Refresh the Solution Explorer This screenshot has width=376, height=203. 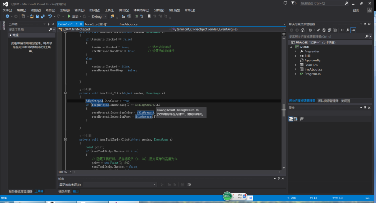point(324,30)
